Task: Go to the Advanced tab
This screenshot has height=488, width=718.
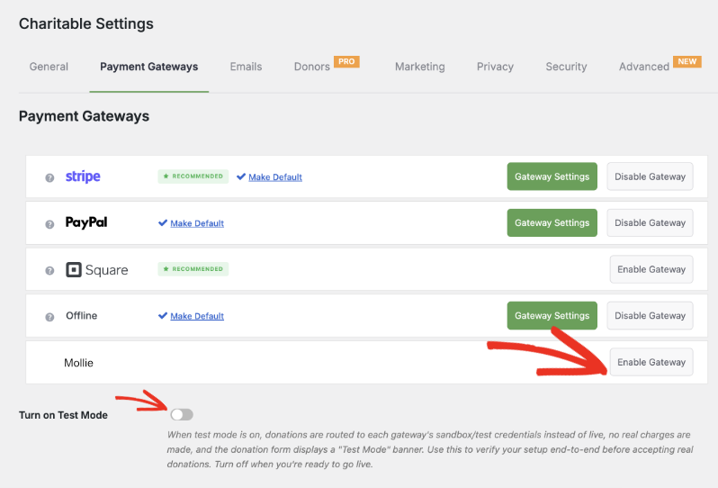Action: (644, 67)
